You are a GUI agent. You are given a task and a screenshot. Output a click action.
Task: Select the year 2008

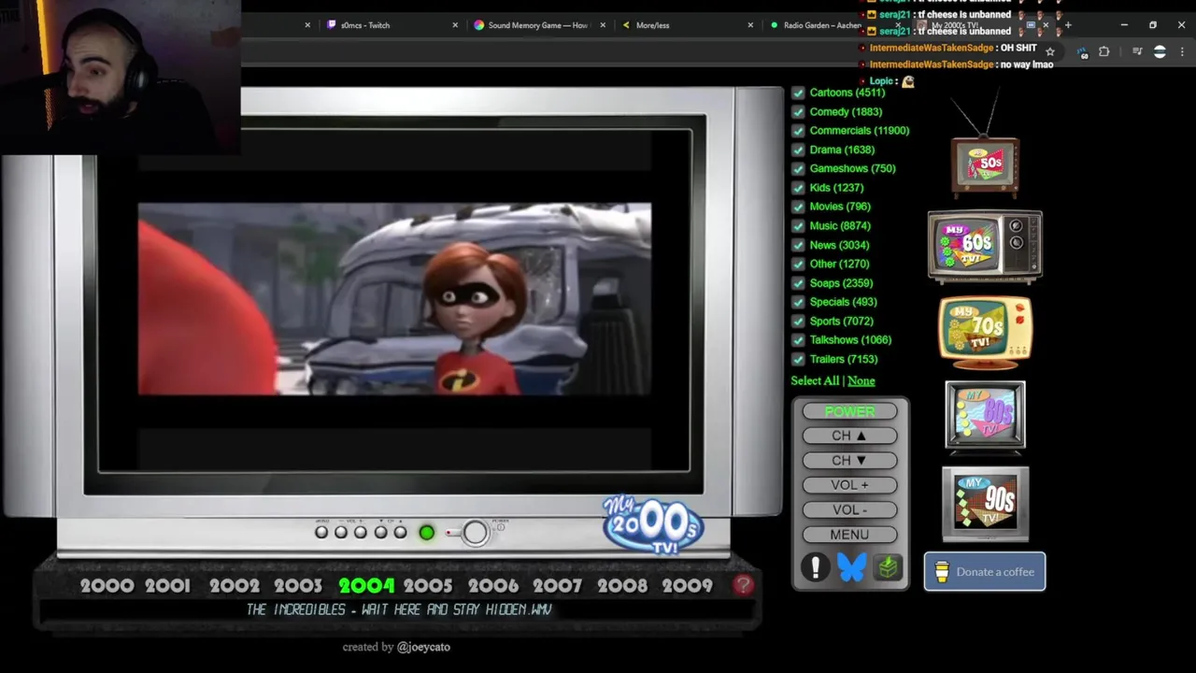pos(621,586)
